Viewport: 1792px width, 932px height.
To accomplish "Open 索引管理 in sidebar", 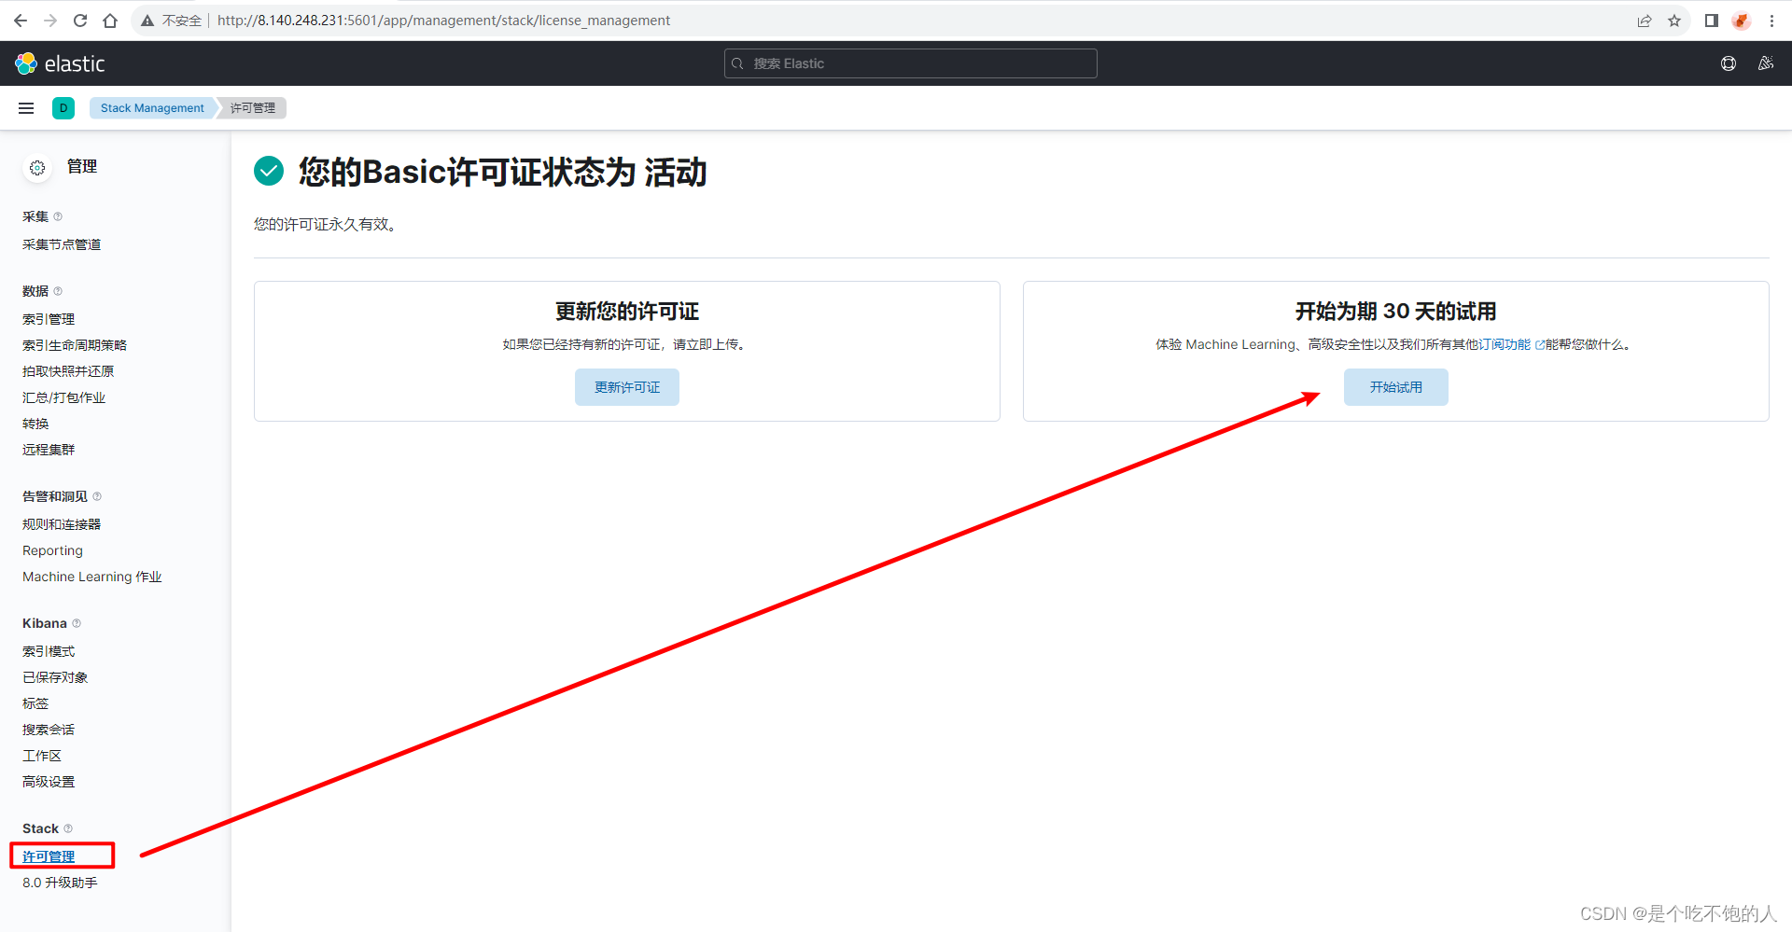I will click(49, 319).
